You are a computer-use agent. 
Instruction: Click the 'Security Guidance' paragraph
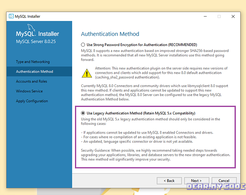click(x=155, y=155)
